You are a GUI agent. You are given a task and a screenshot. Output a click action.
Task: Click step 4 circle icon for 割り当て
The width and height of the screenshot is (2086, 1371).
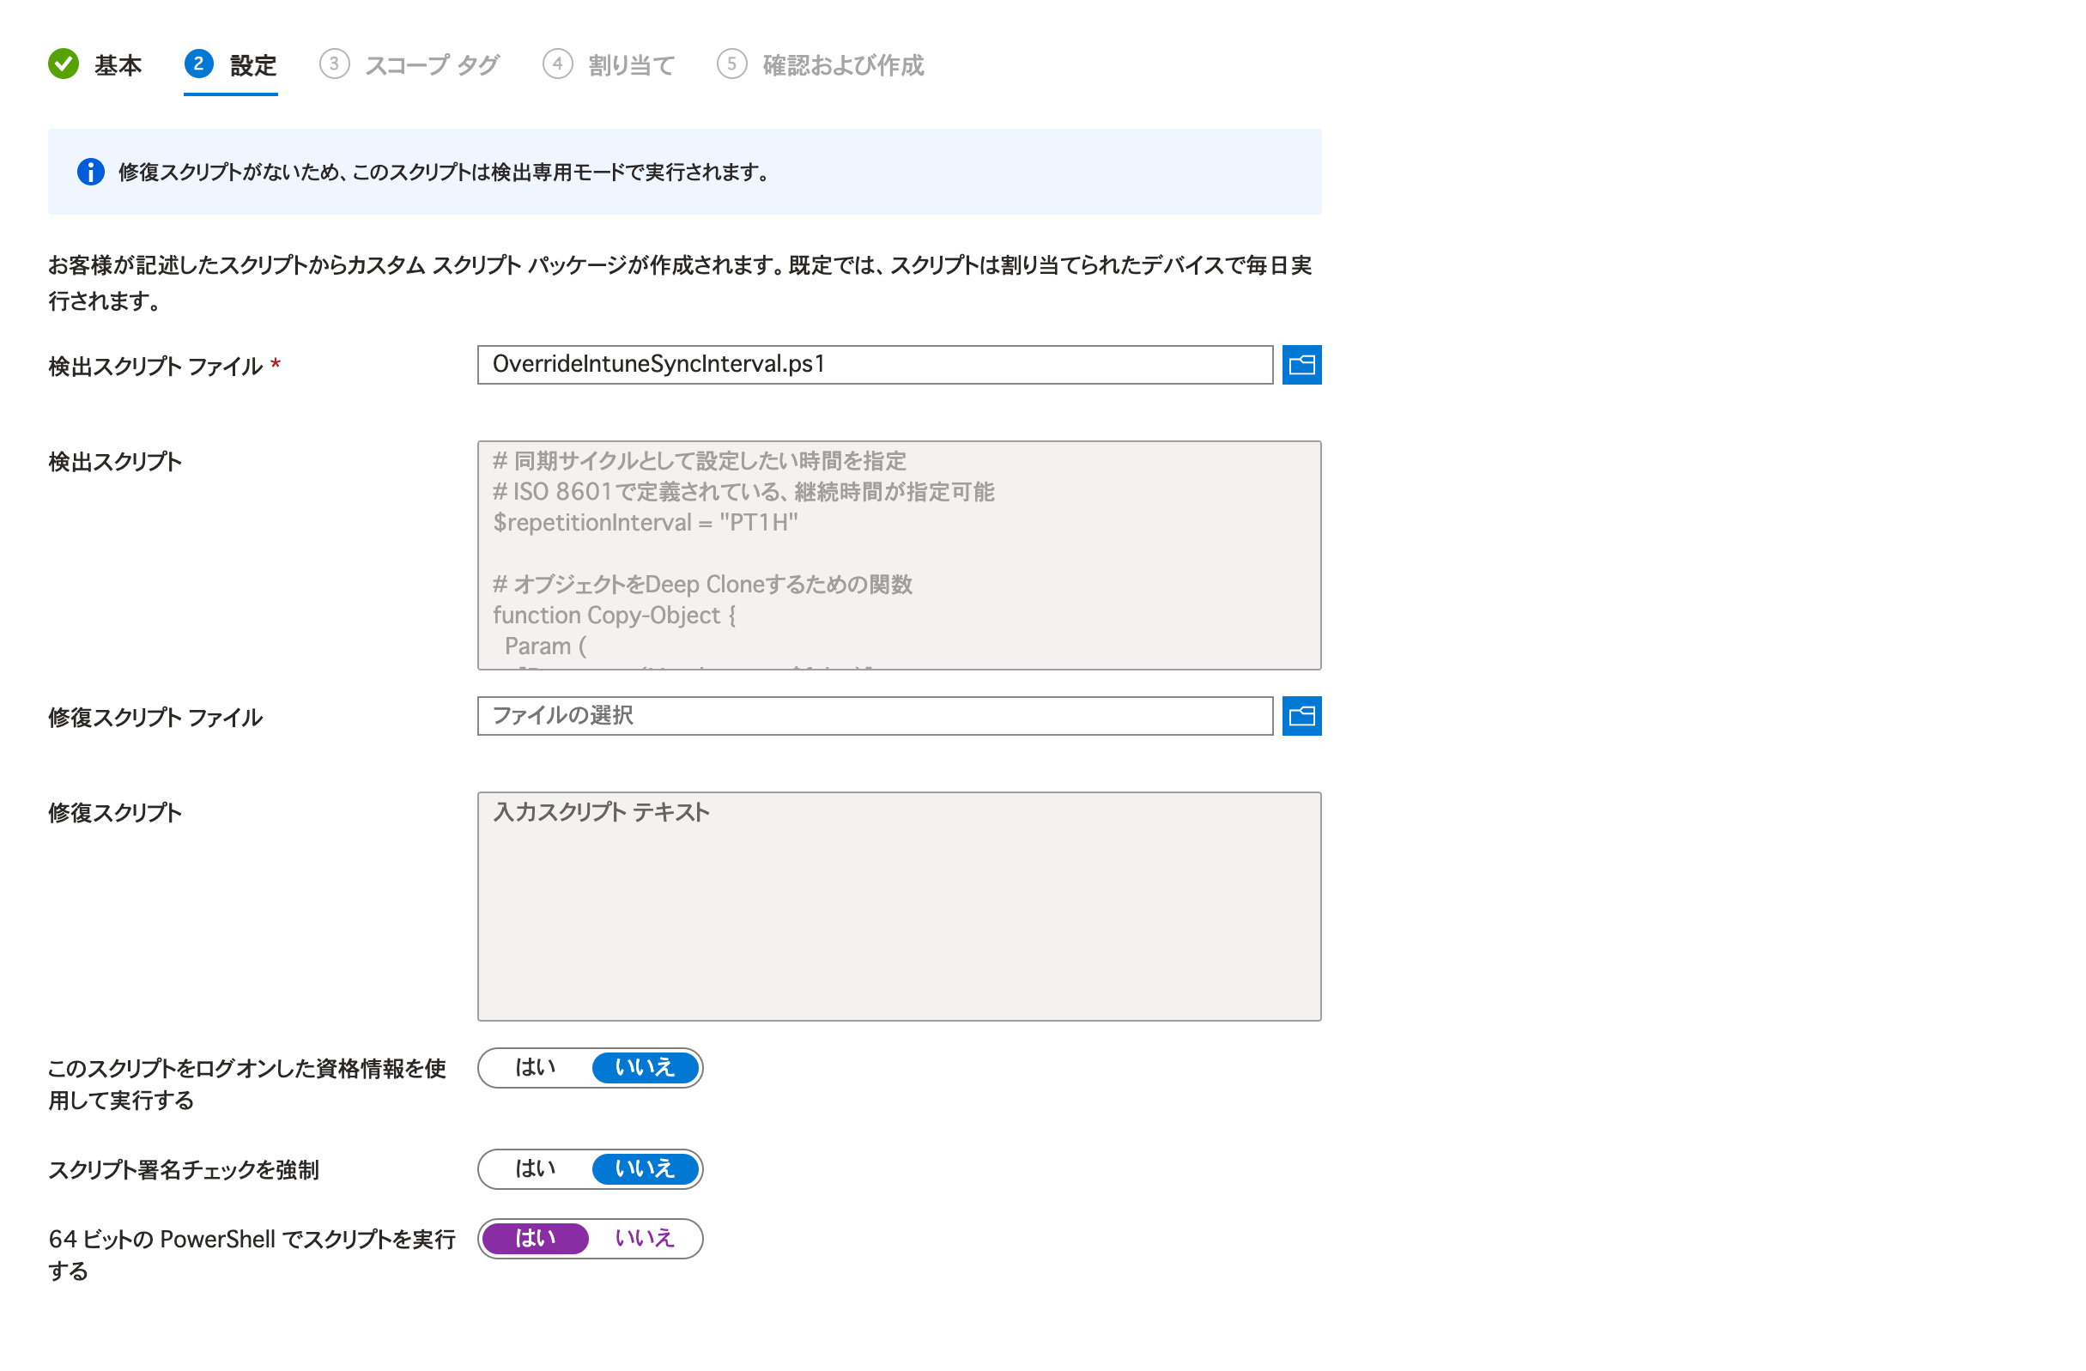pyautogui.click(x=557, y=64)
